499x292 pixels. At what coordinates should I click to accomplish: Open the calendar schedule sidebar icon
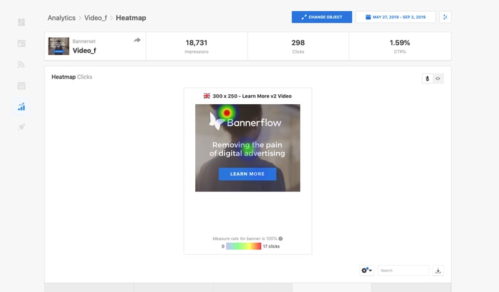tap(21, 85)
